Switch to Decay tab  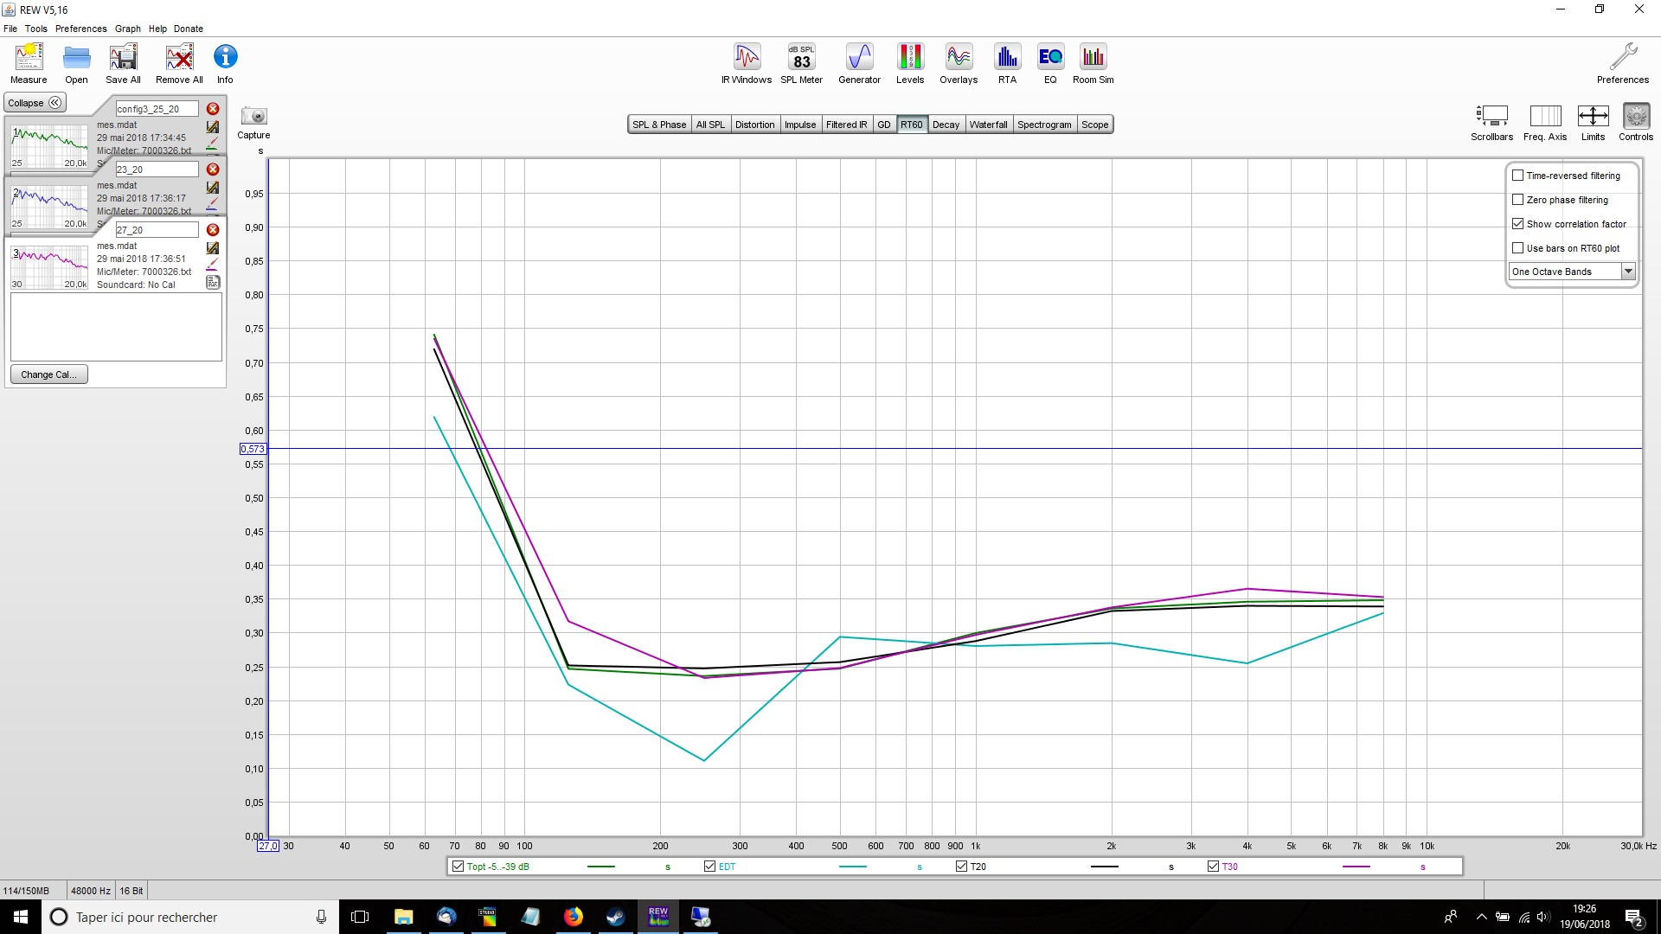[x=946, y=125]
